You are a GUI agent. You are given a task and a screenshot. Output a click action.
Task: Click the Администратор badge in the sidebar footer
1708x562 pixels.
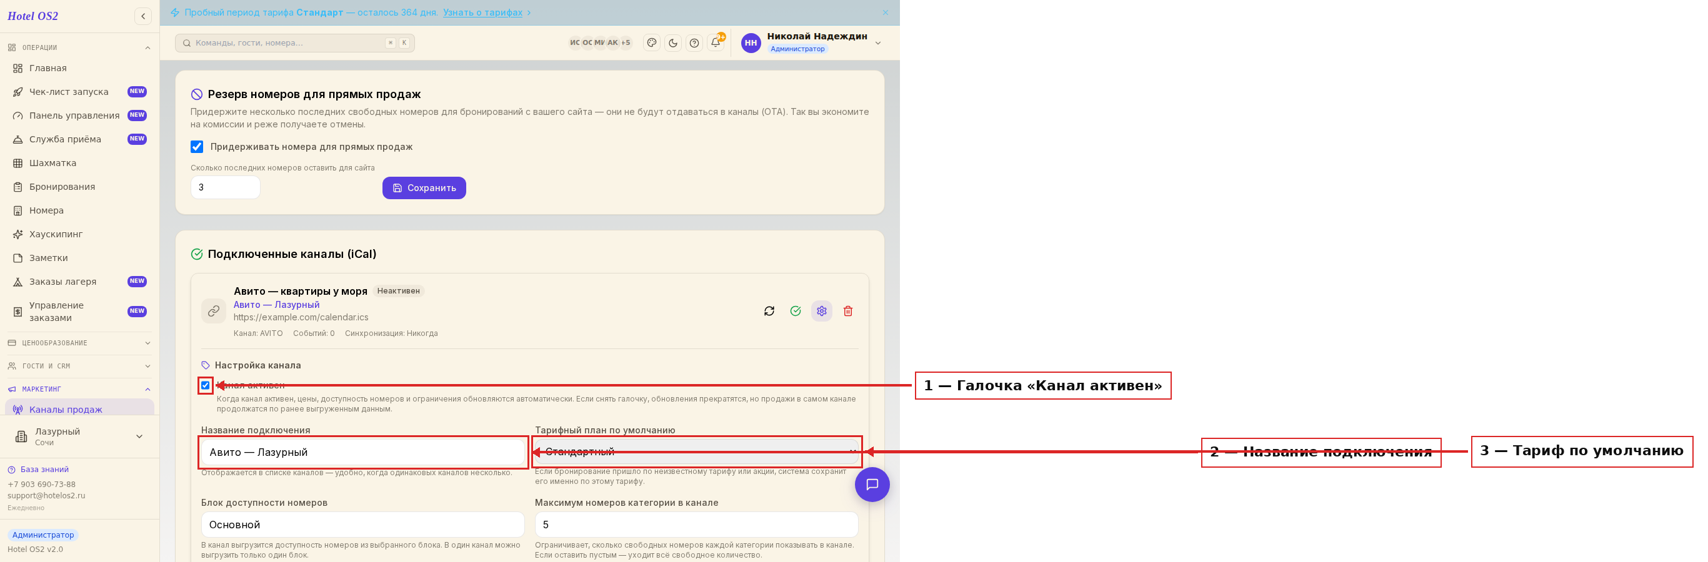click(43, 535)
